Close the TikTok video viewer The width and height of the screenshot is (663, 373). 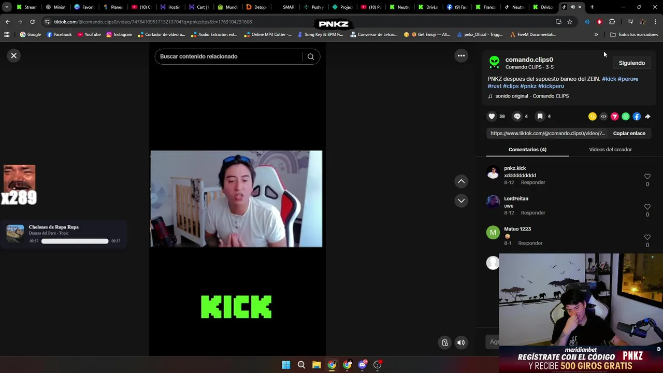(14, 55)
